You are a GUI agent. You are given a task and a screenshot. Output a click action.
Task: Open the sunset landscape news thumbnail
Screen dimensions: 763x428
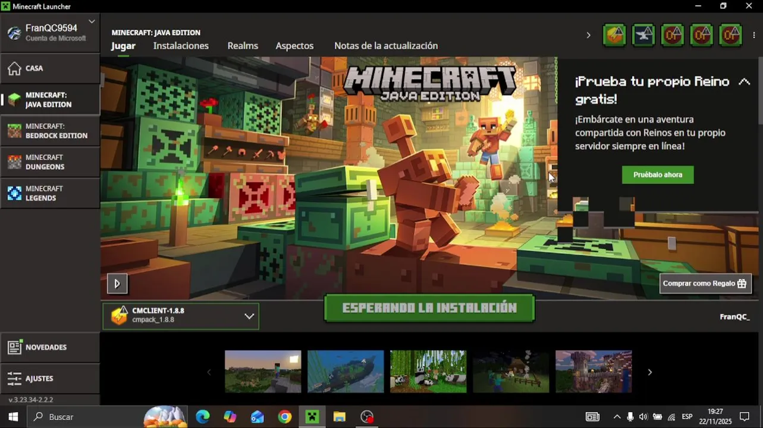pyautogui.click(x=263, y=372)
